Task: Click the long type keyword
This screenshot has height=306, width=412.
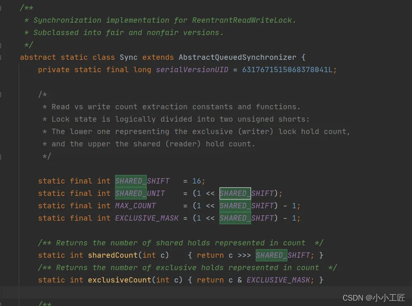Action: coord(142,70)
